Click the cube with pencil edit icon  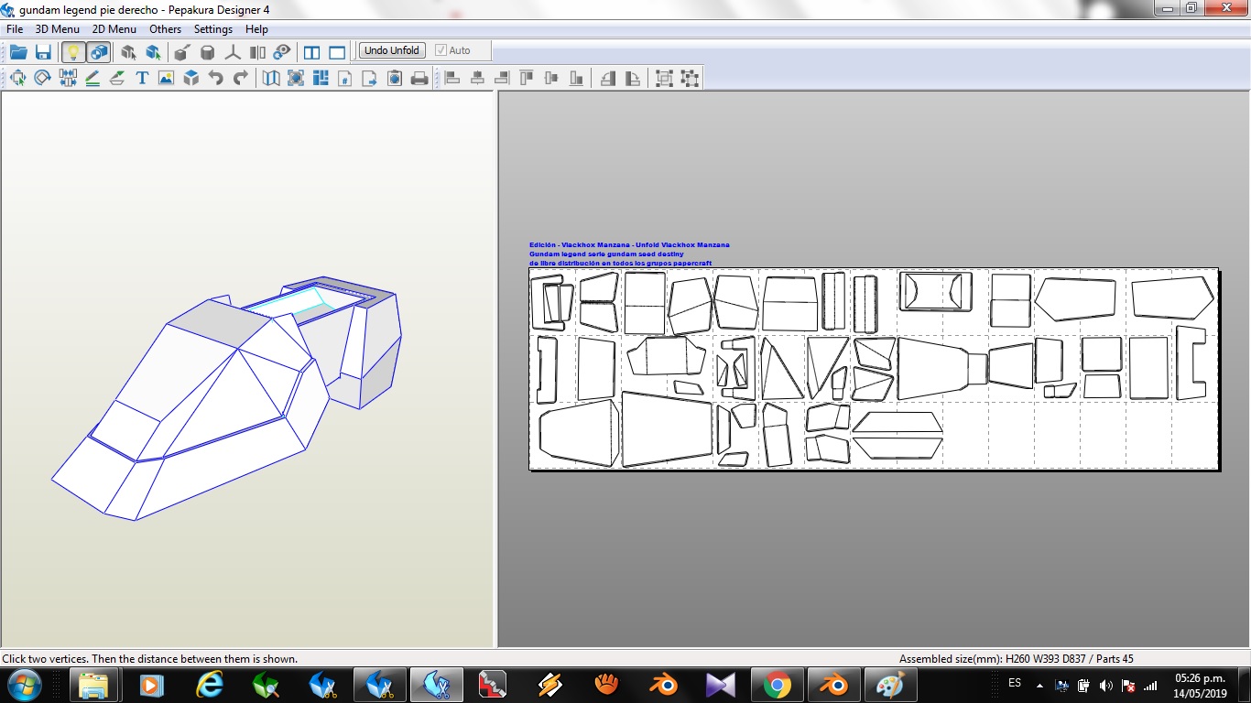pyautogui.click(x=182, y=51)
